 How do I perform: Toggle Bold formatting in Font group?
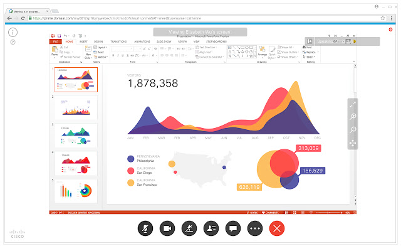[113, 55]
